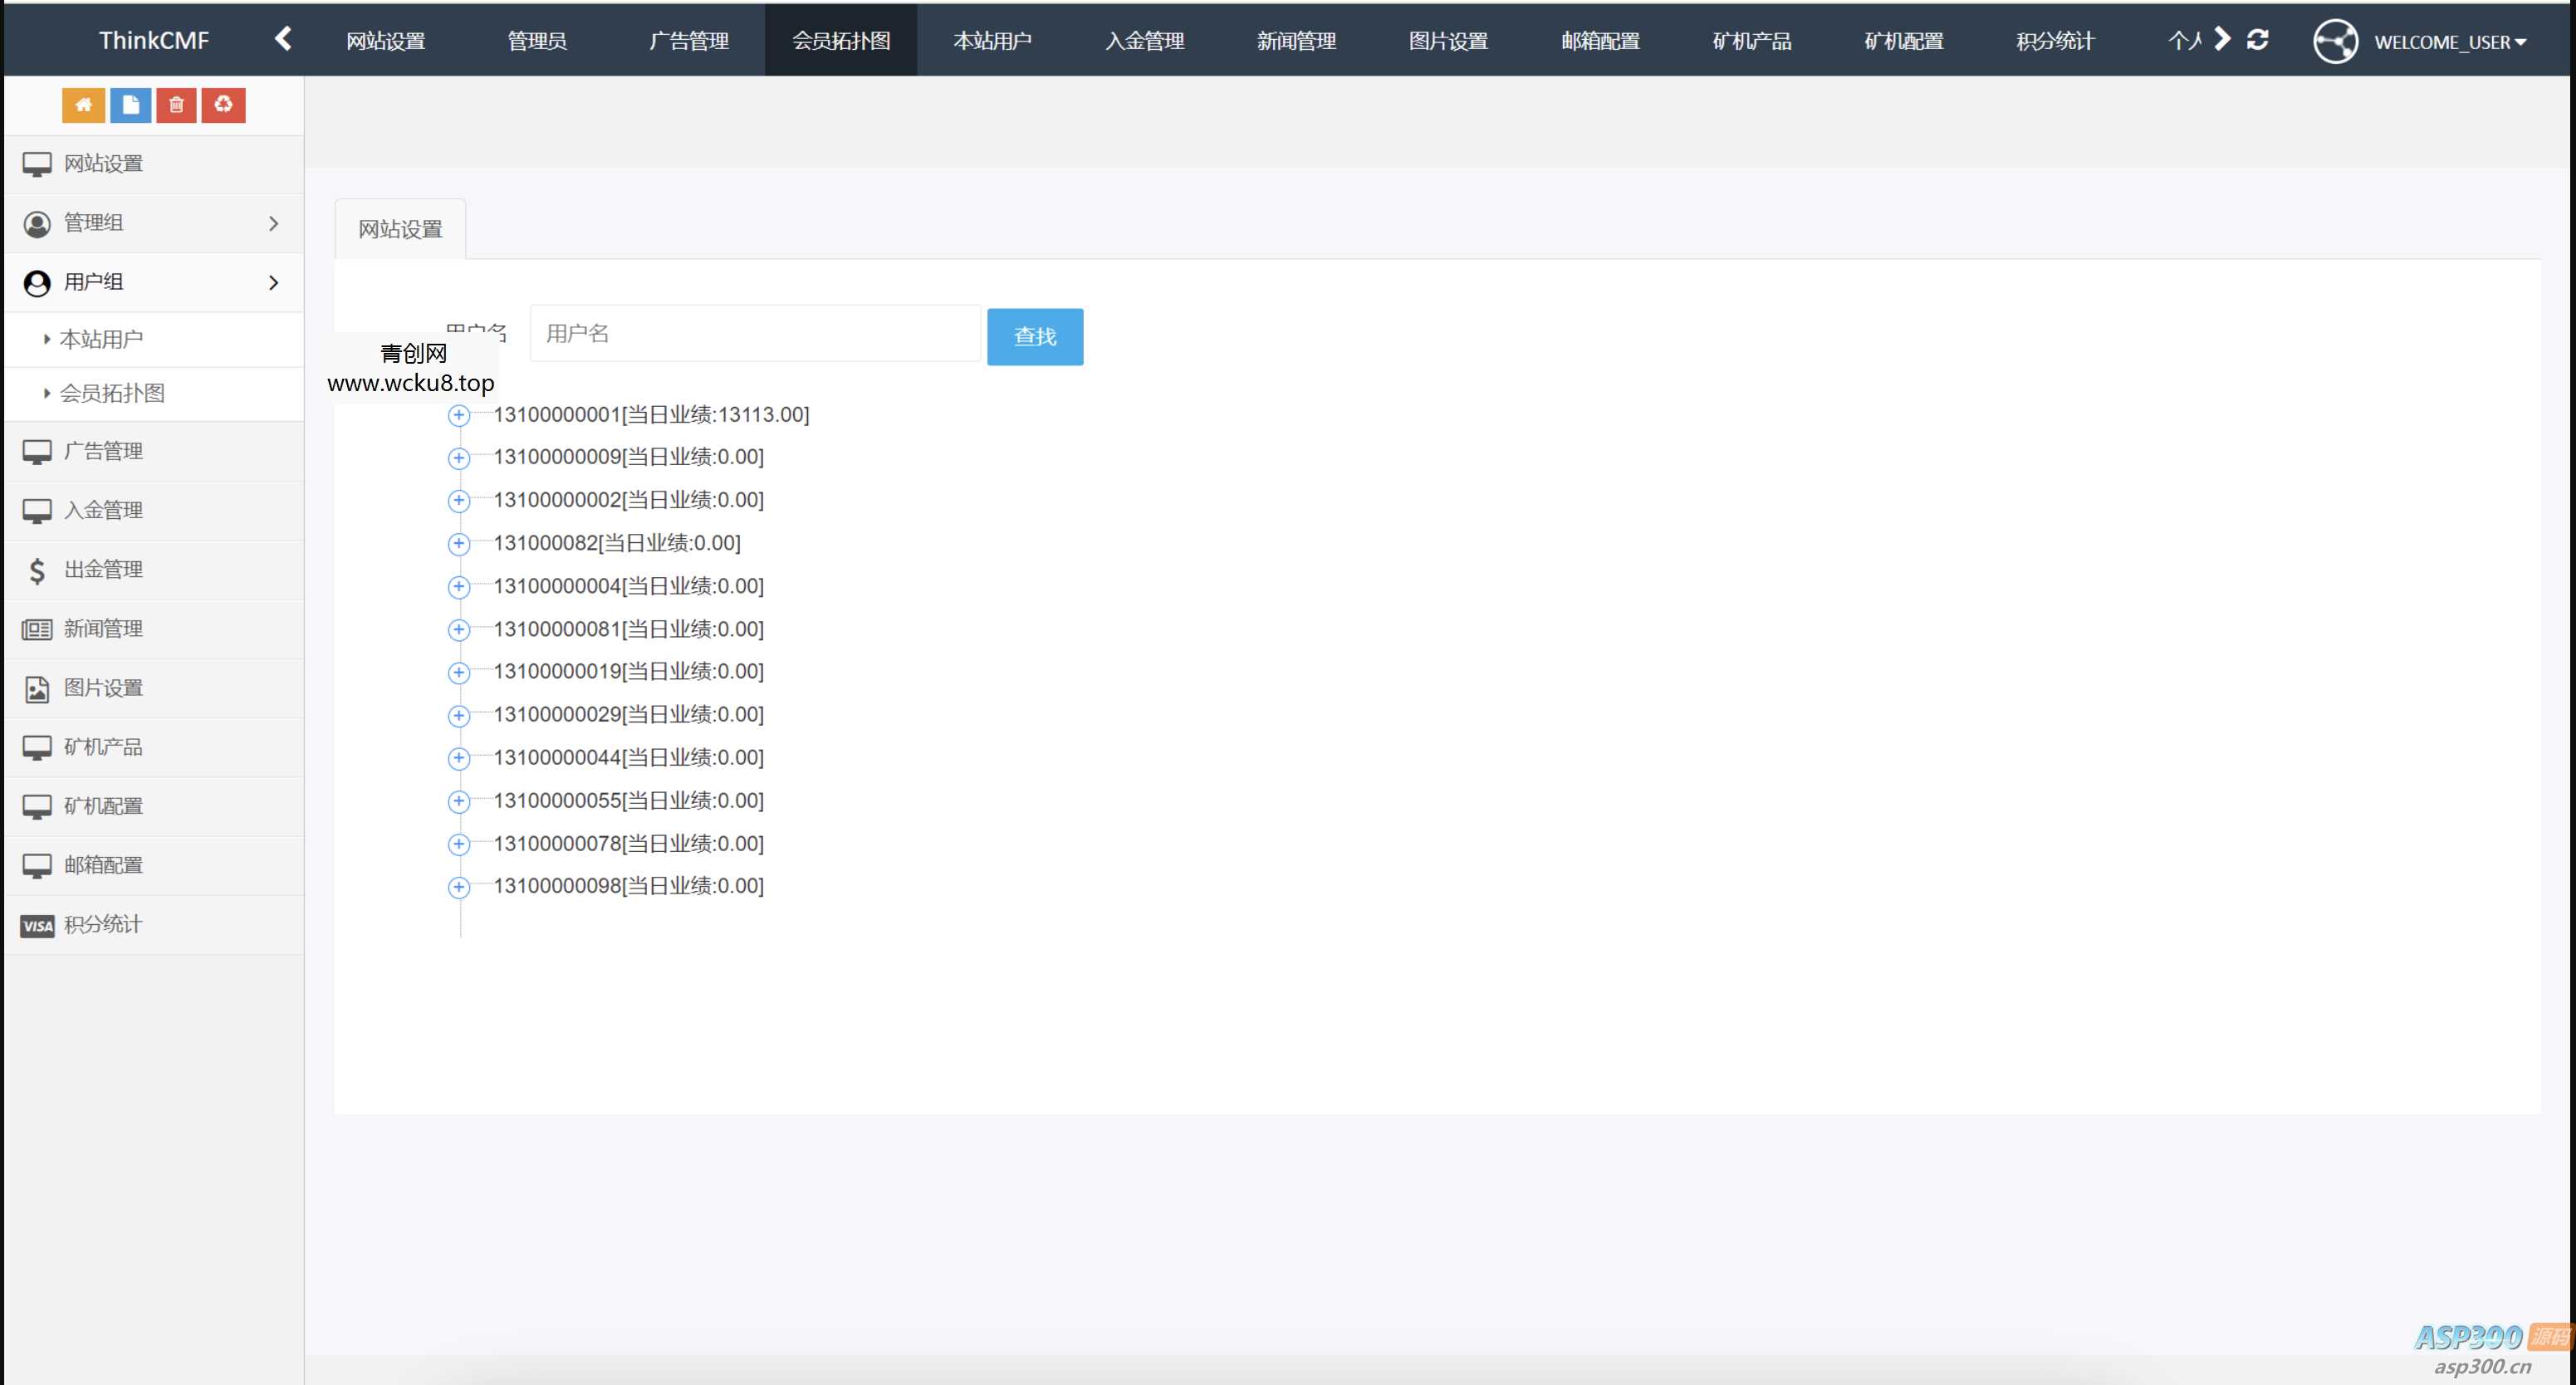Open the WELCOME_USER dropdown menu

(2449, 42)
